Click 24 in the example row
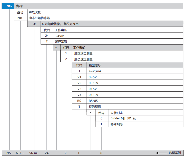The width and height of the screenshot is (185, 159). click(x=47, y=153)
